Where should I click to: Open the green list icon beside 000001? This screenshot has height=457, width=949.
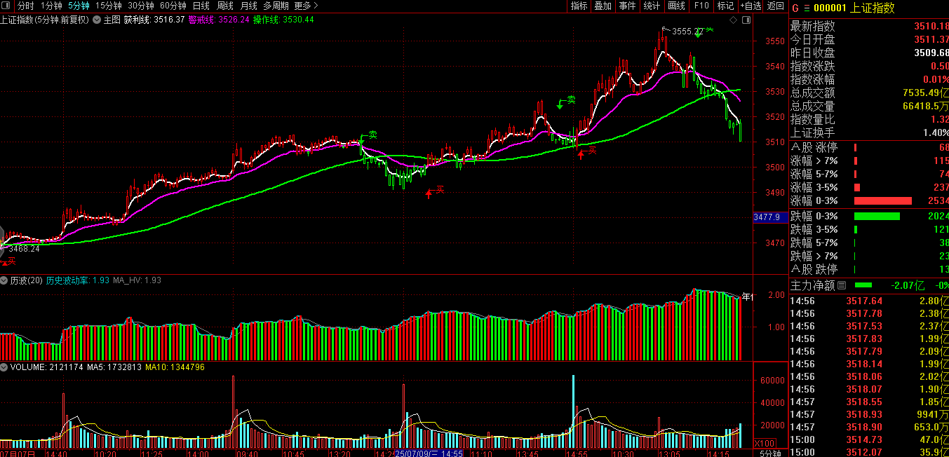tap(807, 8)
